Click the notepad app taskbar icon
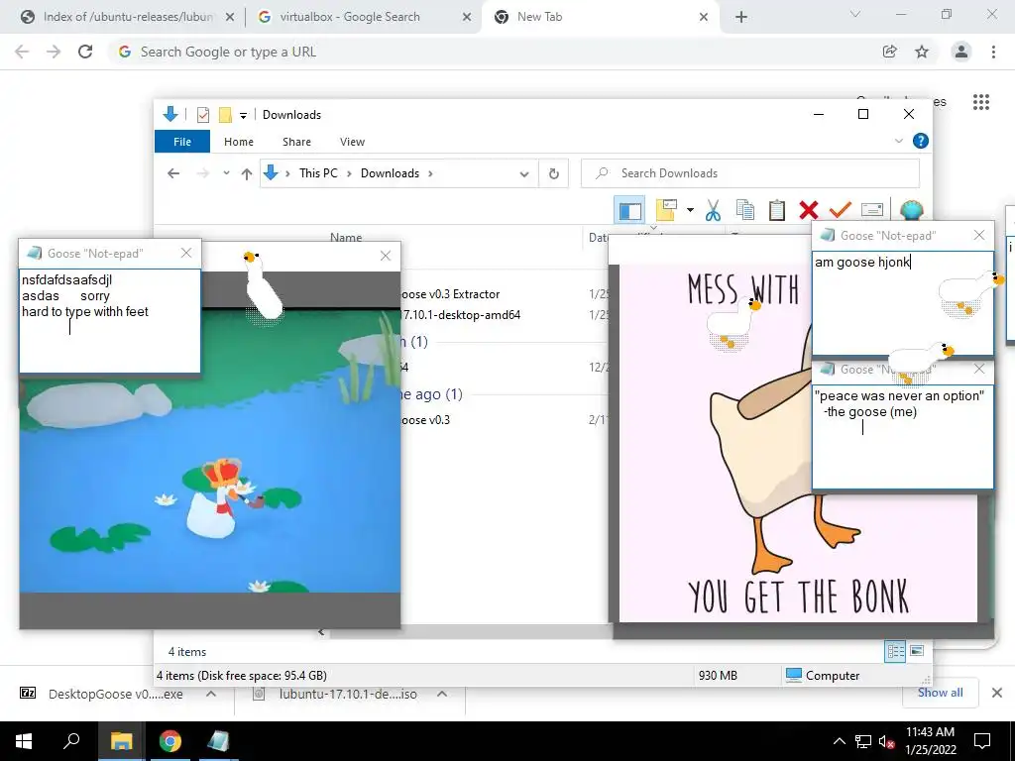 click(x=218, y=741)
